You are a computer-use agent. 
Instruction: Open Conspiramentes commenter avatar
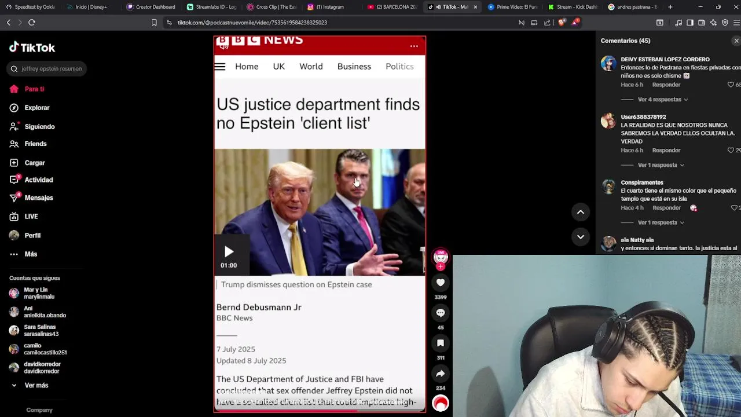[x=608, y=186]
